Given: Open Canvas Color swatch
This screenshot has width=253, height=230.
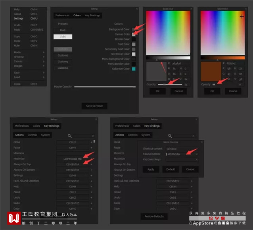Looking at the screenshot, I should [x=134, y=34].
